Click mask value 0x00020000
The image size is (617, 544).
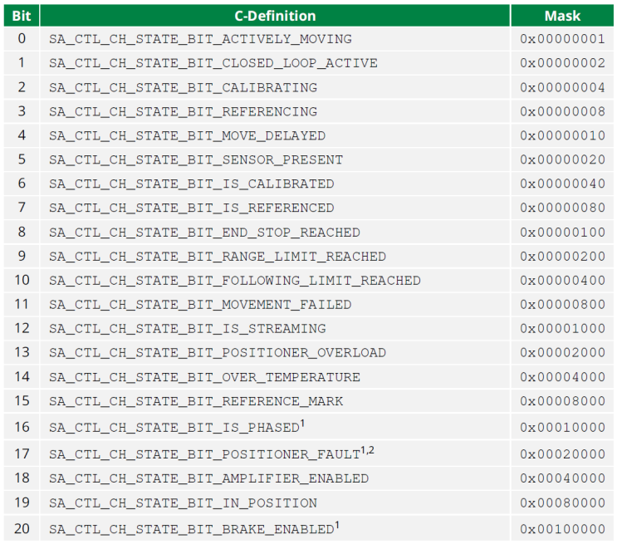(562, 453)
